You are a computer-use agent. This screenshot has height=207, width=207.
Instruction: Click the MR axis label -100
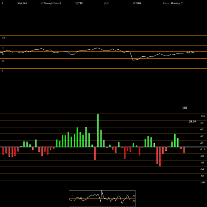(202, 183)
